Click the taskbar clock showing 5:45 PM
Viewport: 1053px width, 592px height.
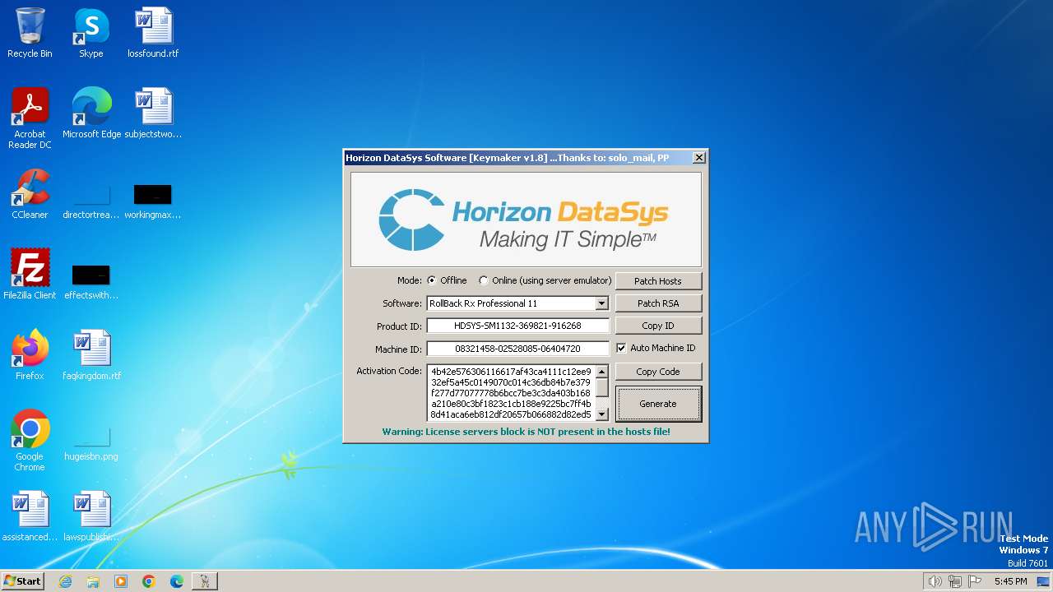click(x=1010, y=581)
